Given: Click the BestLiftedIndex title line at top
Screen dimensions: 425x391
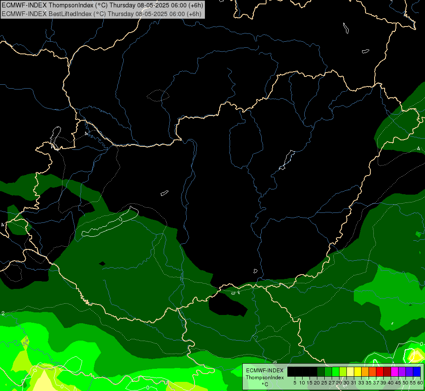Looking at the screenshot, I should coord(102,14).
